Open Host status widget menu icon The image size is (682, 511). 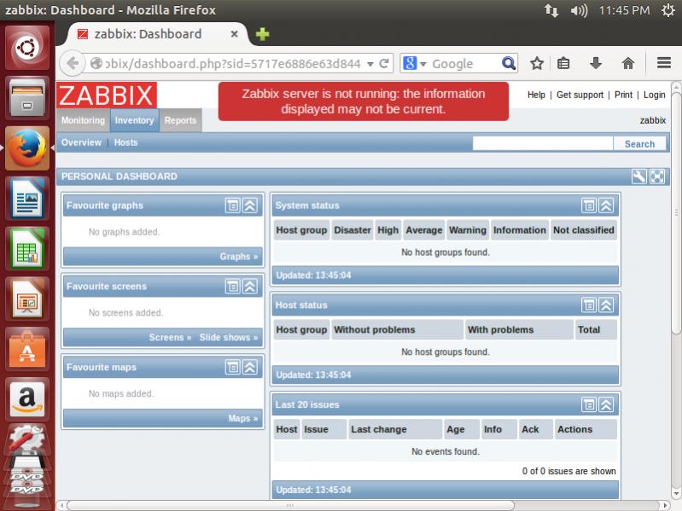tap(589, 305)
